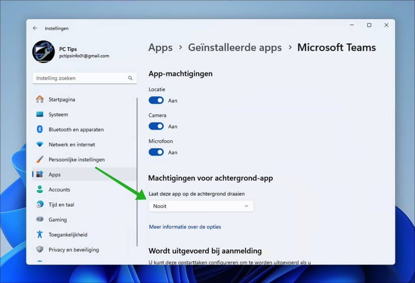Open the Nooit background app dropdown
Viewport: 415px width, 283px height.
201,206
